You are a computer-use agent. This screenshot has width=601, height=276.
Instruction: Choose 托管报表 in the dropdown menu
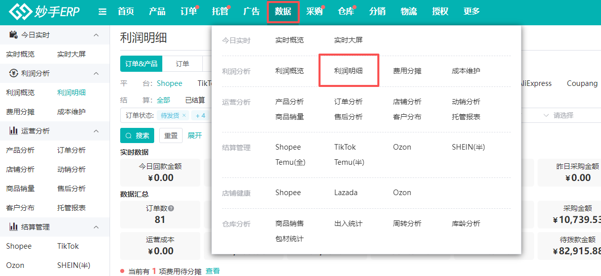click(x=466, y=117)
